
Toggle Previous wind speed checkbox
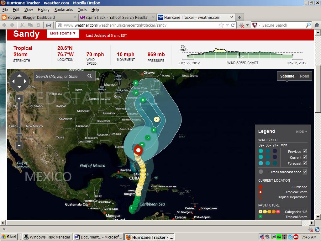305,151
